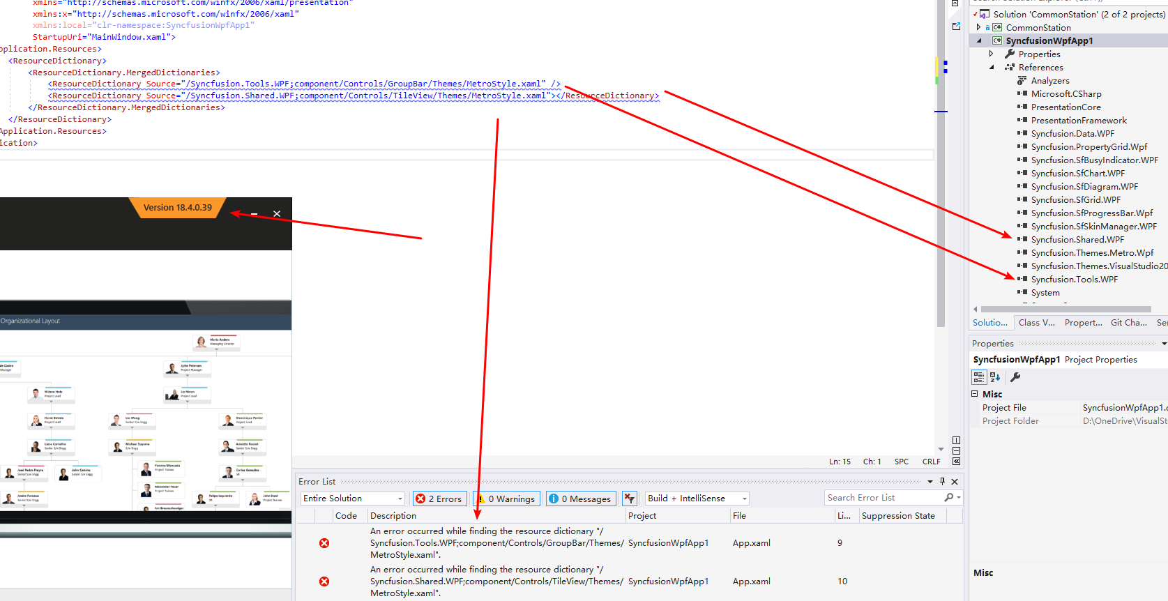
Task: Toggle the 2 Errors filter button
Action: pyautogui.click(x=439, y=499)
